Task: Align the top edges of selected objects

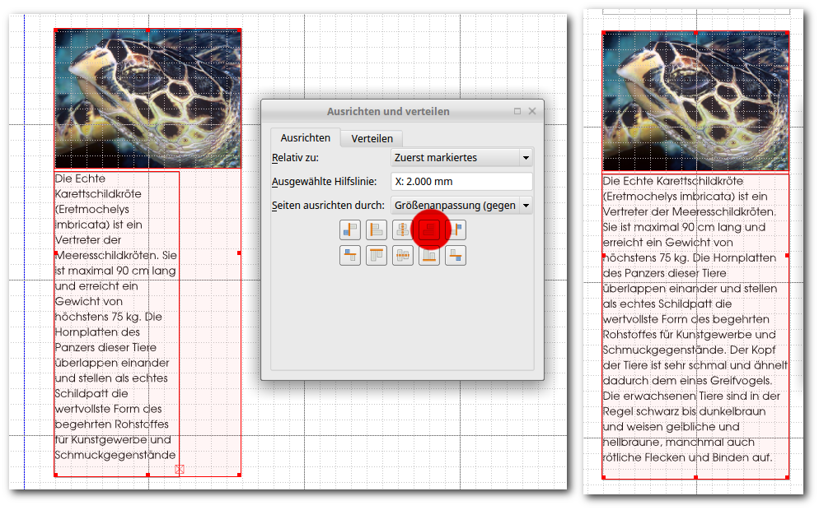Action: tap(377, 256)
